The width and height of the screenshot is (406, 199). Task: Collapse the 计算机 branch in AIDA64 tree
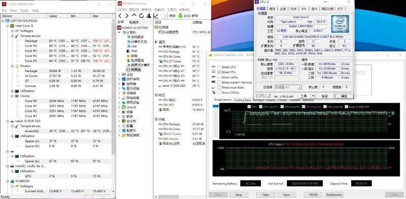[119, 32]
